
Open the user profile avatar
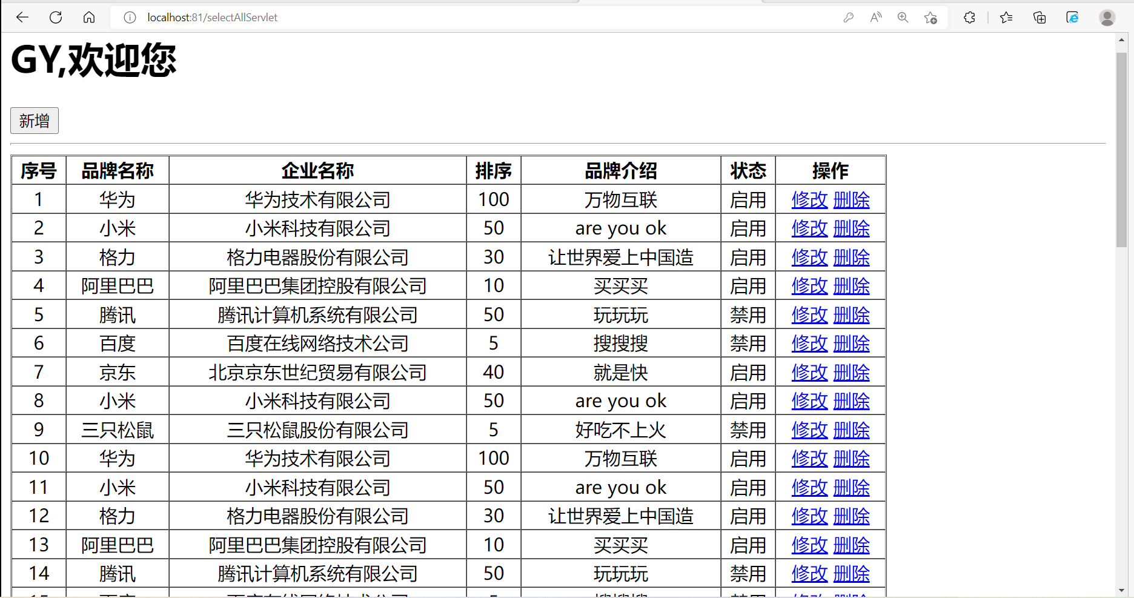tap(1107, 18)
